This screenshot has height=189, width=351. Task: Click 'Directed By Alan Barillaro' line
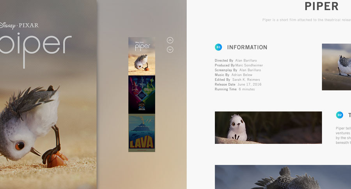236,60
